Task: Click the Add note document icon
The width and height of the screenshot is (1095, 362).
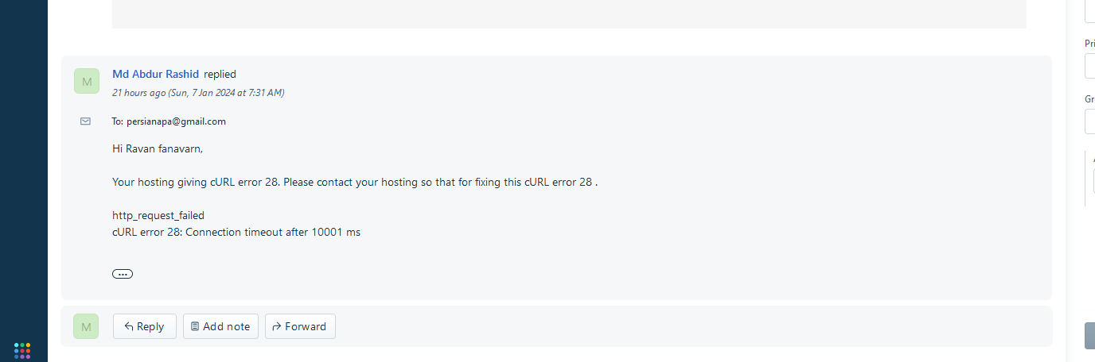Action: (x=195, y=326)
